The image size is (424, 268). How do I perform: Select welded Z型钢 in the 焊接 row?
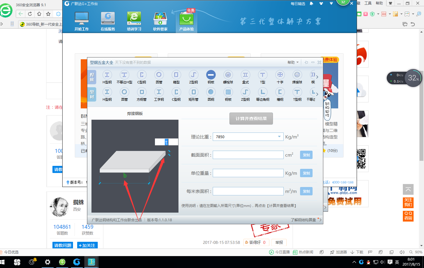coord(193,77)
